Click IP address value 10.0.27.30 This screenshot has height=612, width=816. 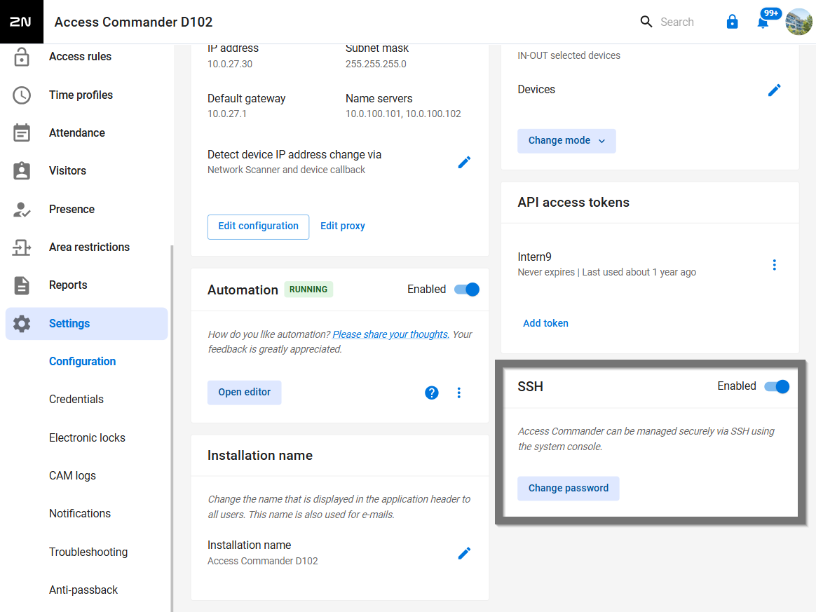229,64
